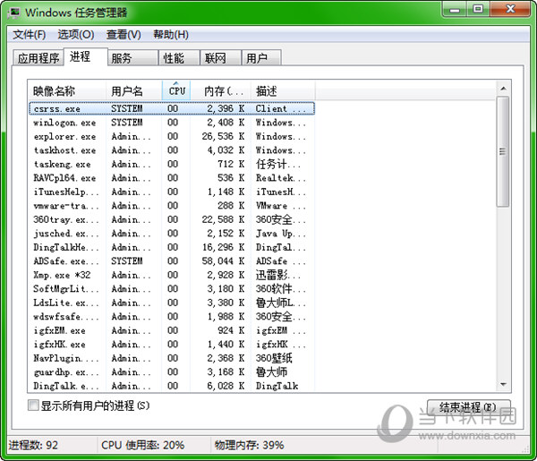Image resolution: width=537 pixels, height=461 pixels.
Task: Switch to the 应用程序 tab
Action: tap(38, 59)
